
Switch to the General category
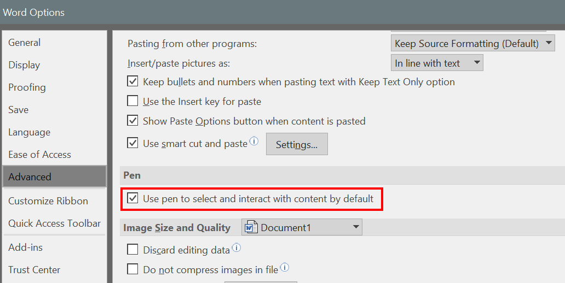coord(25,43)
